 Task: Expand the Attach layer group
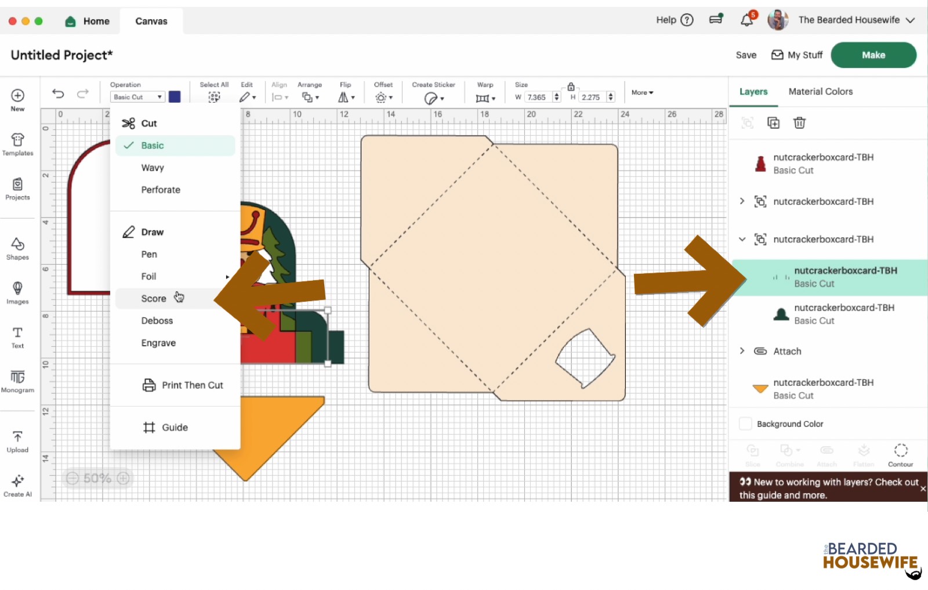(x=742, y=351)
